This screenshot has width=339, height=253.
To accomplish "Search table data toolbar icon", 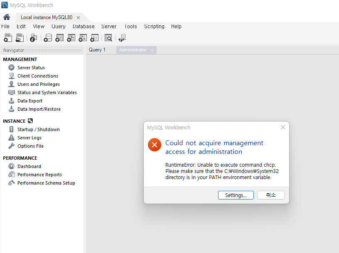I will click(108, 38).
